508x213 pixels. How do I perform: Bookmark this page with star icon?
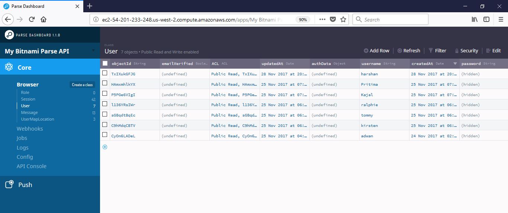[343, 19]
